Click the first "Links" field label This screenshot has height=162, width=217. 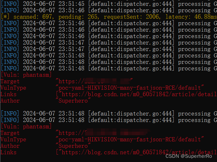click(8, 94)
